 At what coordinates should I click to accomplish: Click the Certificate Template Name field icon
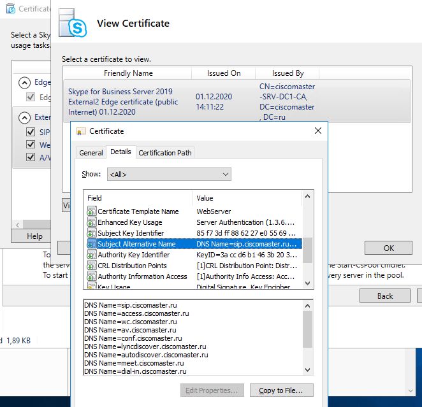pyautogui.click(x=92, y=211)
